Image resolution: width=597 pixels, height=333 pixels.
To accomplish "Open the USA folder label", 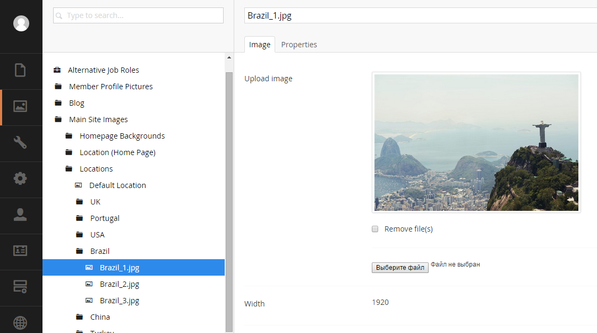I will (x=98, y=234).
